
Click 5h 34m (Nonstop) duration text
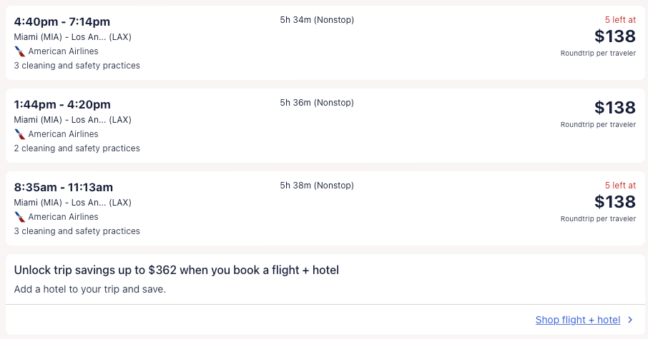point(317,20)
